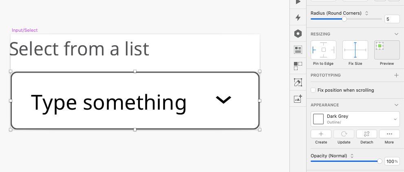Toggle the Pin to Edge constraint control

[323, 50]
